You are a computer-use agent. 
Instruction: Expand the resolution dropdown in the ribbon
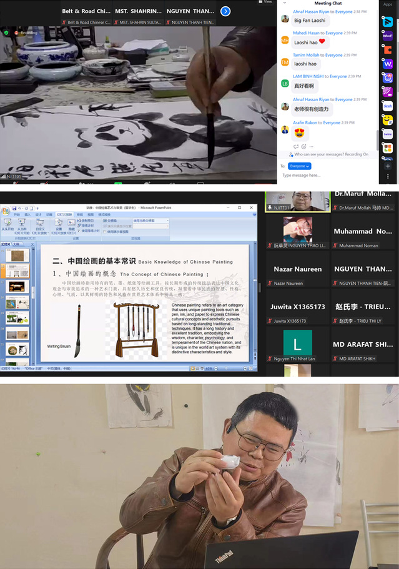click(x=167, y=220)
